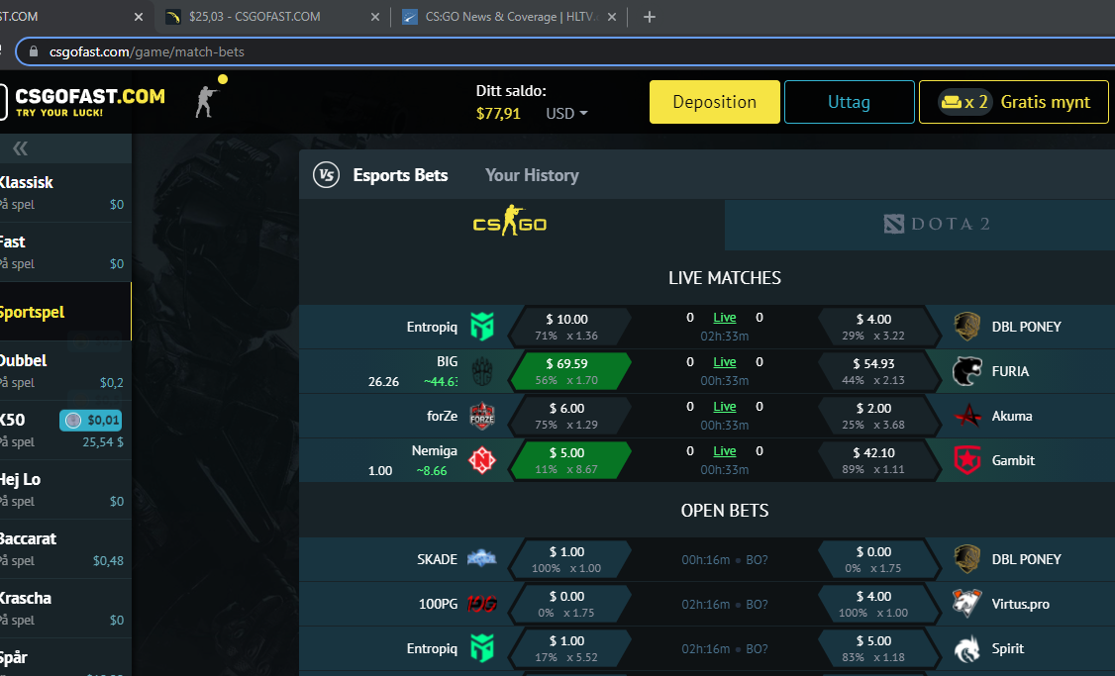Open Krascha game in sidebar
The height and width of the screenshot is (676, 1115).
[x=64, y=609]
